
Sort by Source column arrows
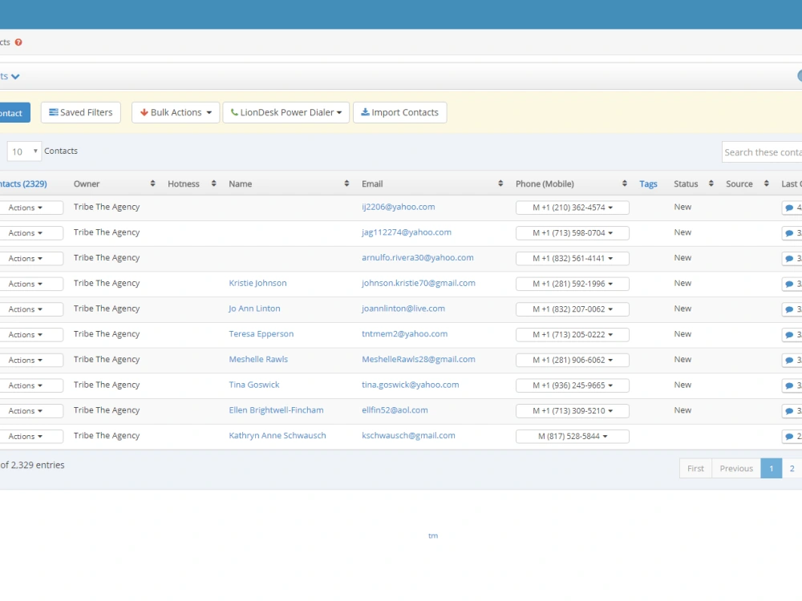point(766,184)
